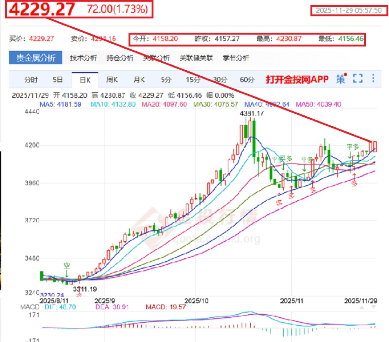Switch to the 分时 chart tab
The width and height of the screenshot is (389, 342).
point(31,80)
